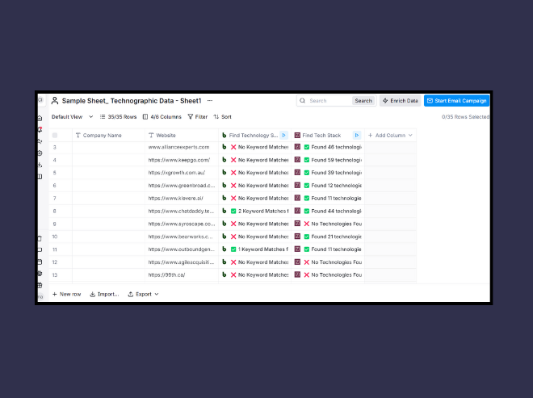
Task: Toggle the select-all rows checkbox in header
Action: [x=55, y=136]
